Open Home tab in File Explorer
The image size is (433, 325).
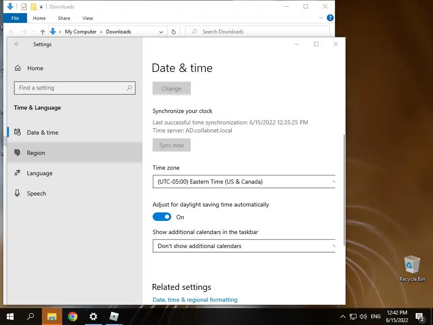(x=39, y=18)
